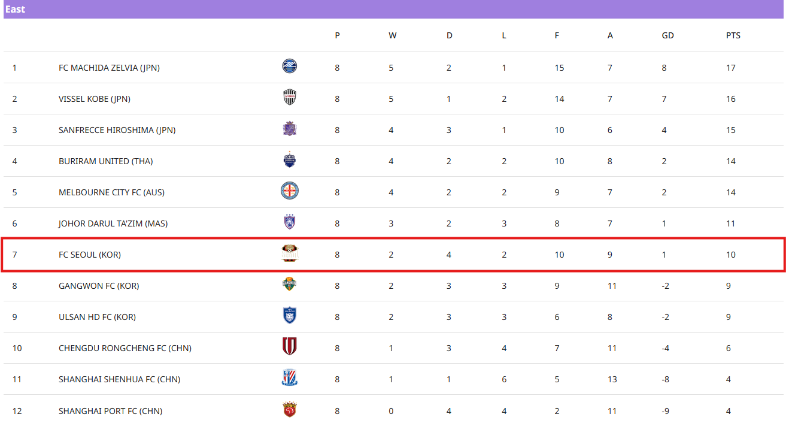Click the W column header
The image size is (786, 426).
pos(392,35)
